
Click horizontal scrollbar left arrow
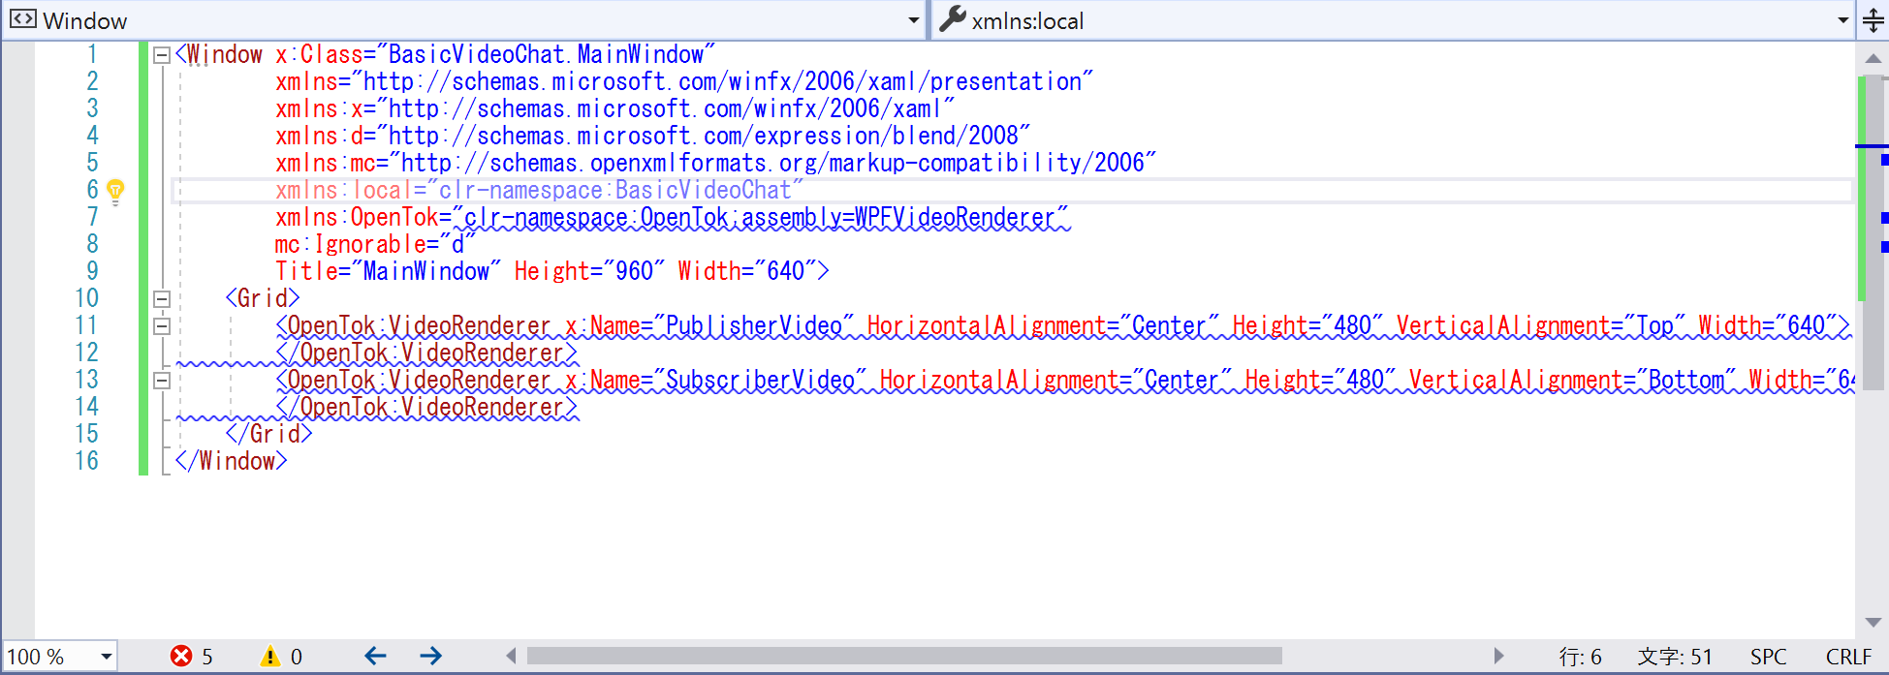pyautogui.click(x=511, y=657)
